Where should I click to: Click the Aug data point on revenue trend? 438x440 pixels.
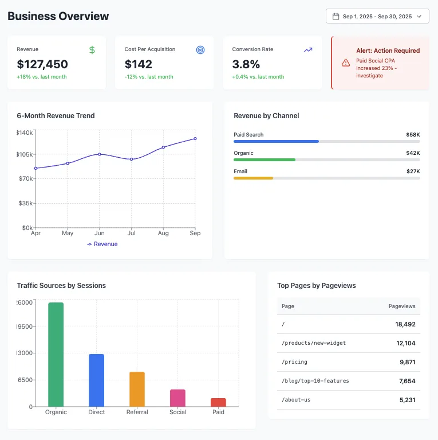pyautogui.click(x=163, y=147)
